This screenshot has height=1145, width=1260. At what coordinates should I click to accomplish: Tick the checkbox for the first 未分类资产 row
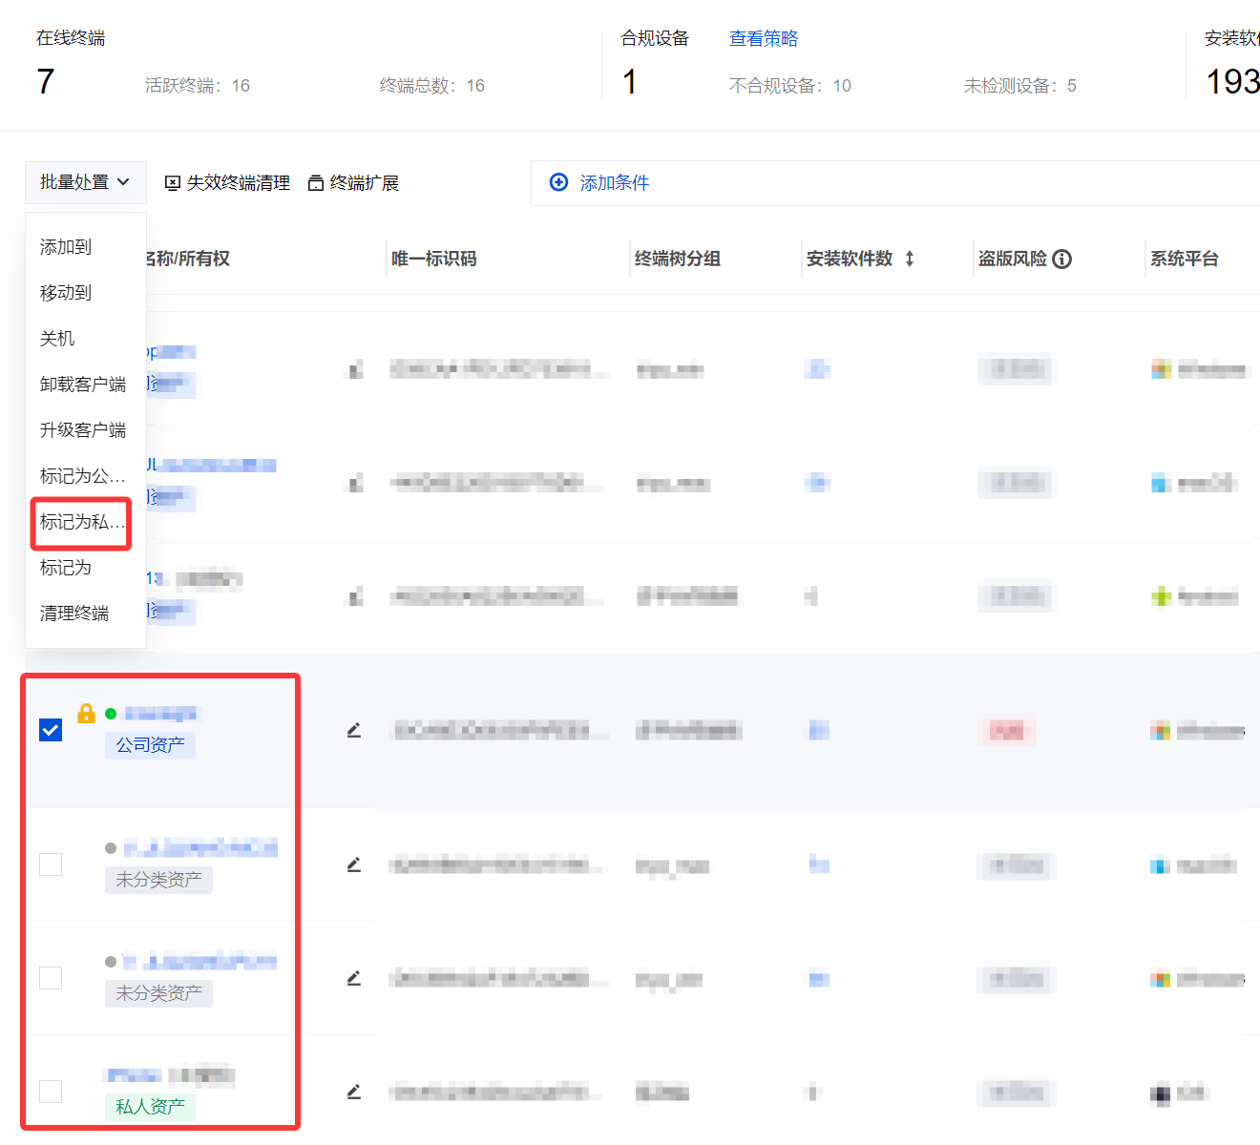(x=51, y=864)
